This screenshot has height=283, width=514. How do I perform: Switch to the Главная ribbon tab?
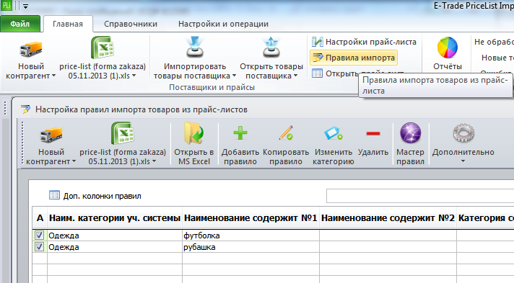(68, 24)
